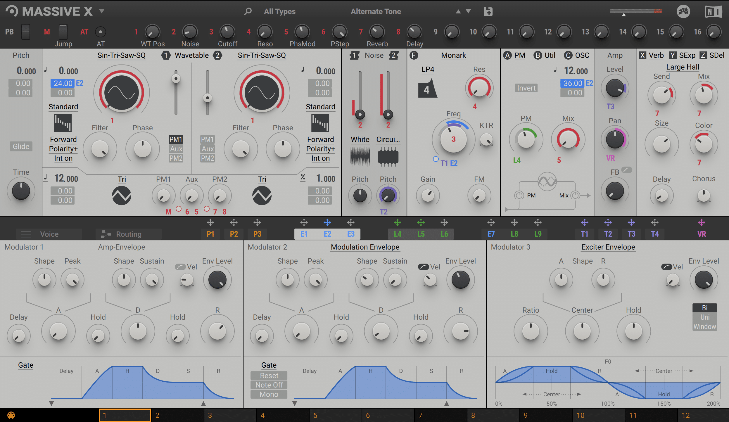
Task: Click the palette icon at bottom left
Action: coord(11,415)
